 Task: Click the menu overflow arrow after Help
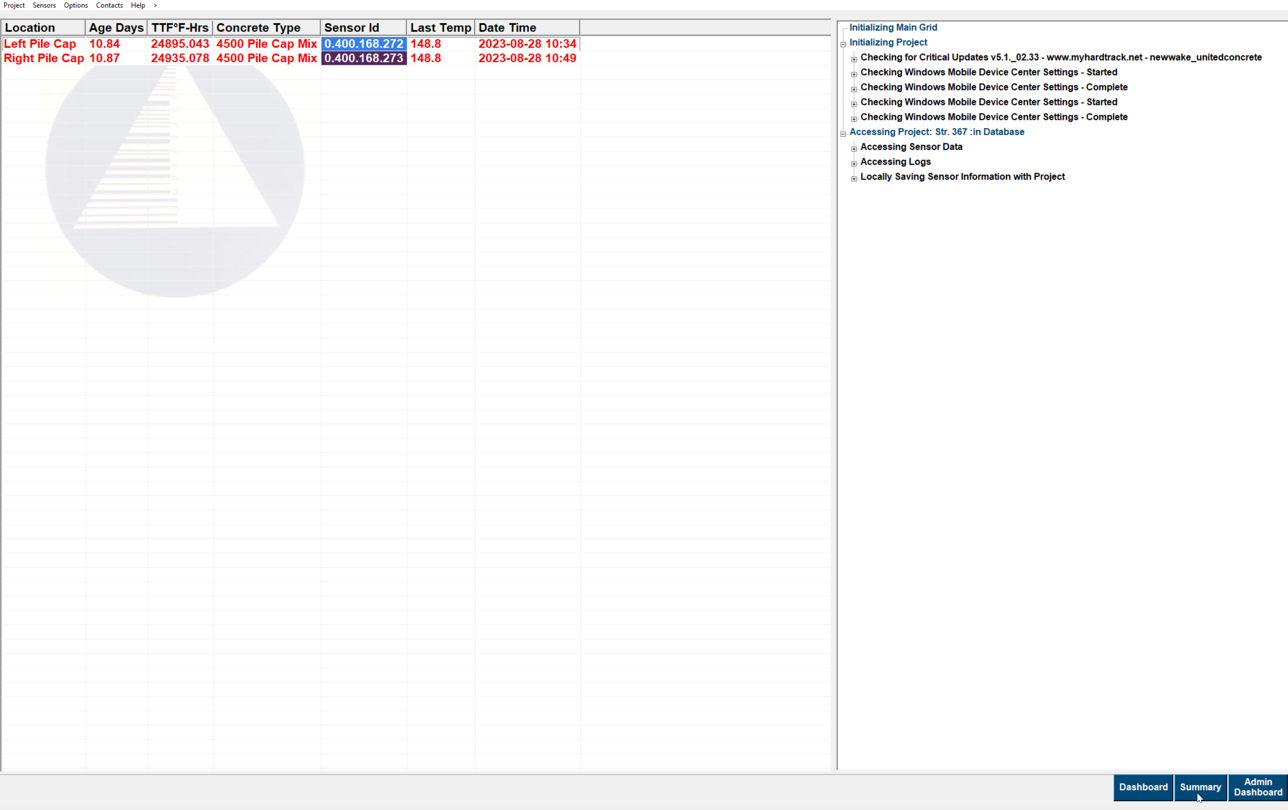pyautogui.click(x=155, y=5)
